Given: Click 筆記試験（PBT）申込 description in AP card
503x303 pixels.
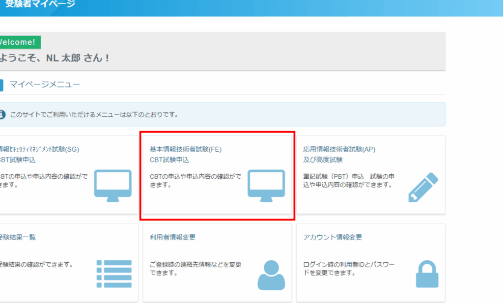Looking at the screenshot, I should coord(349,181).
